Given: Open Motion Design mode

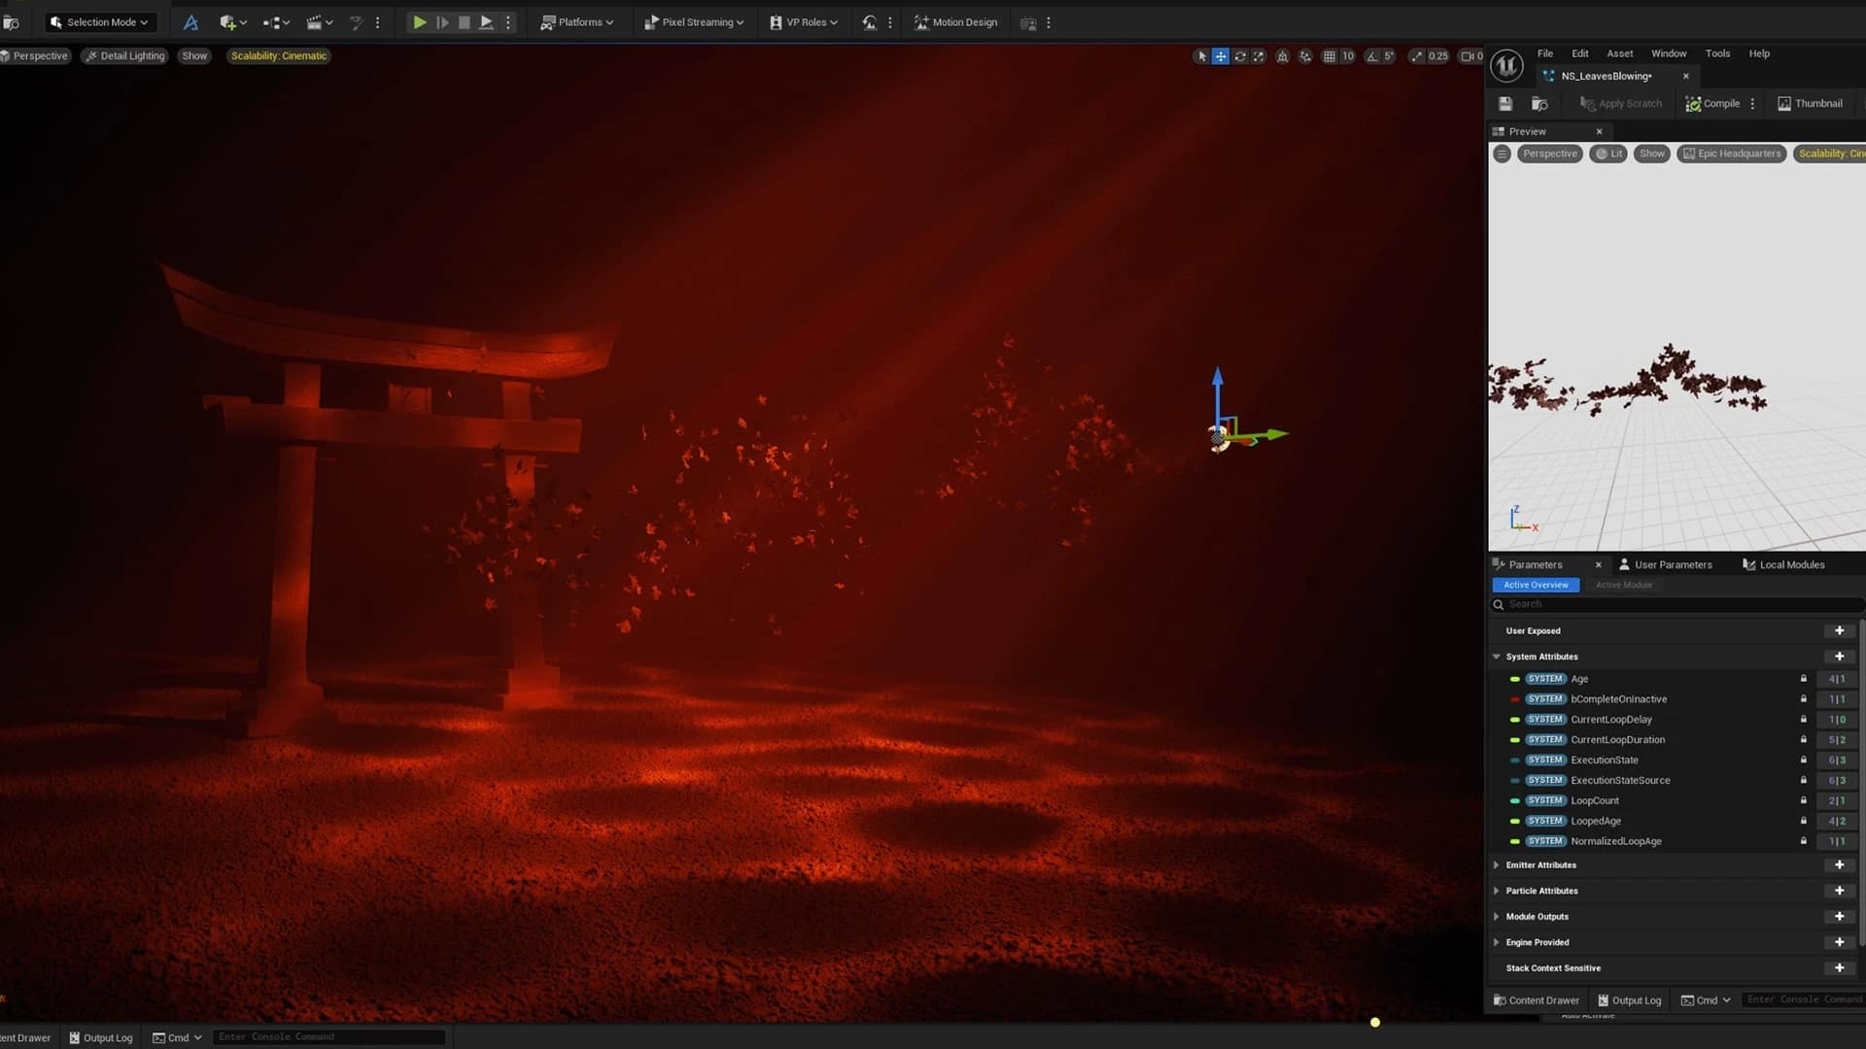Looking at the screenshot, I should (955, 21).
